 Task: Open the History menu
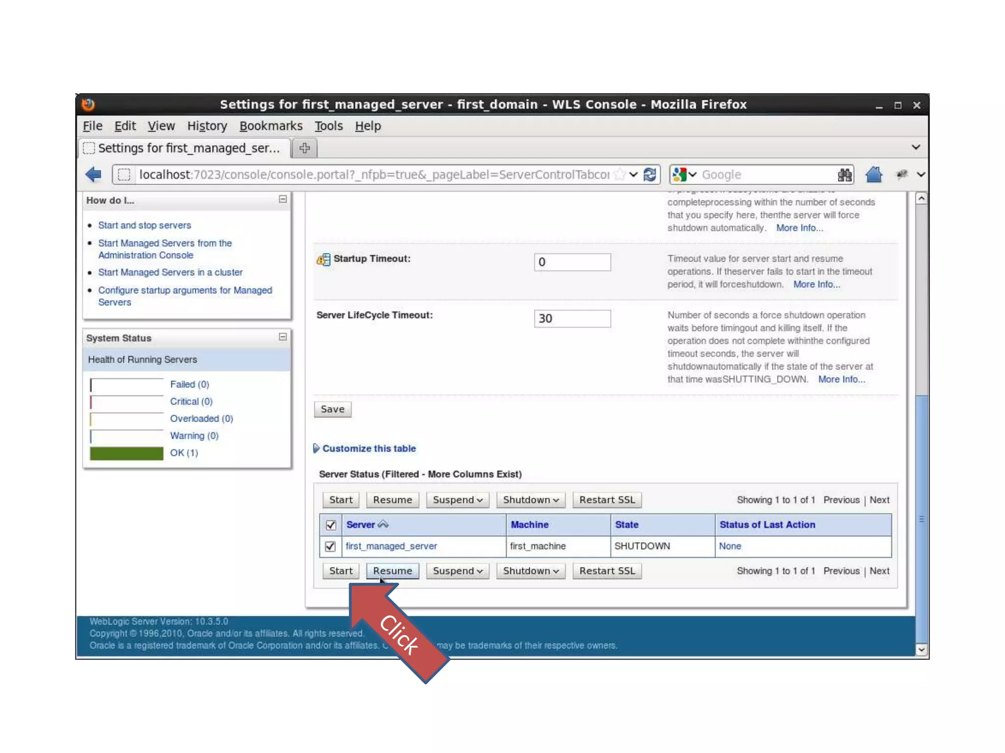click(x=207, y=126)
